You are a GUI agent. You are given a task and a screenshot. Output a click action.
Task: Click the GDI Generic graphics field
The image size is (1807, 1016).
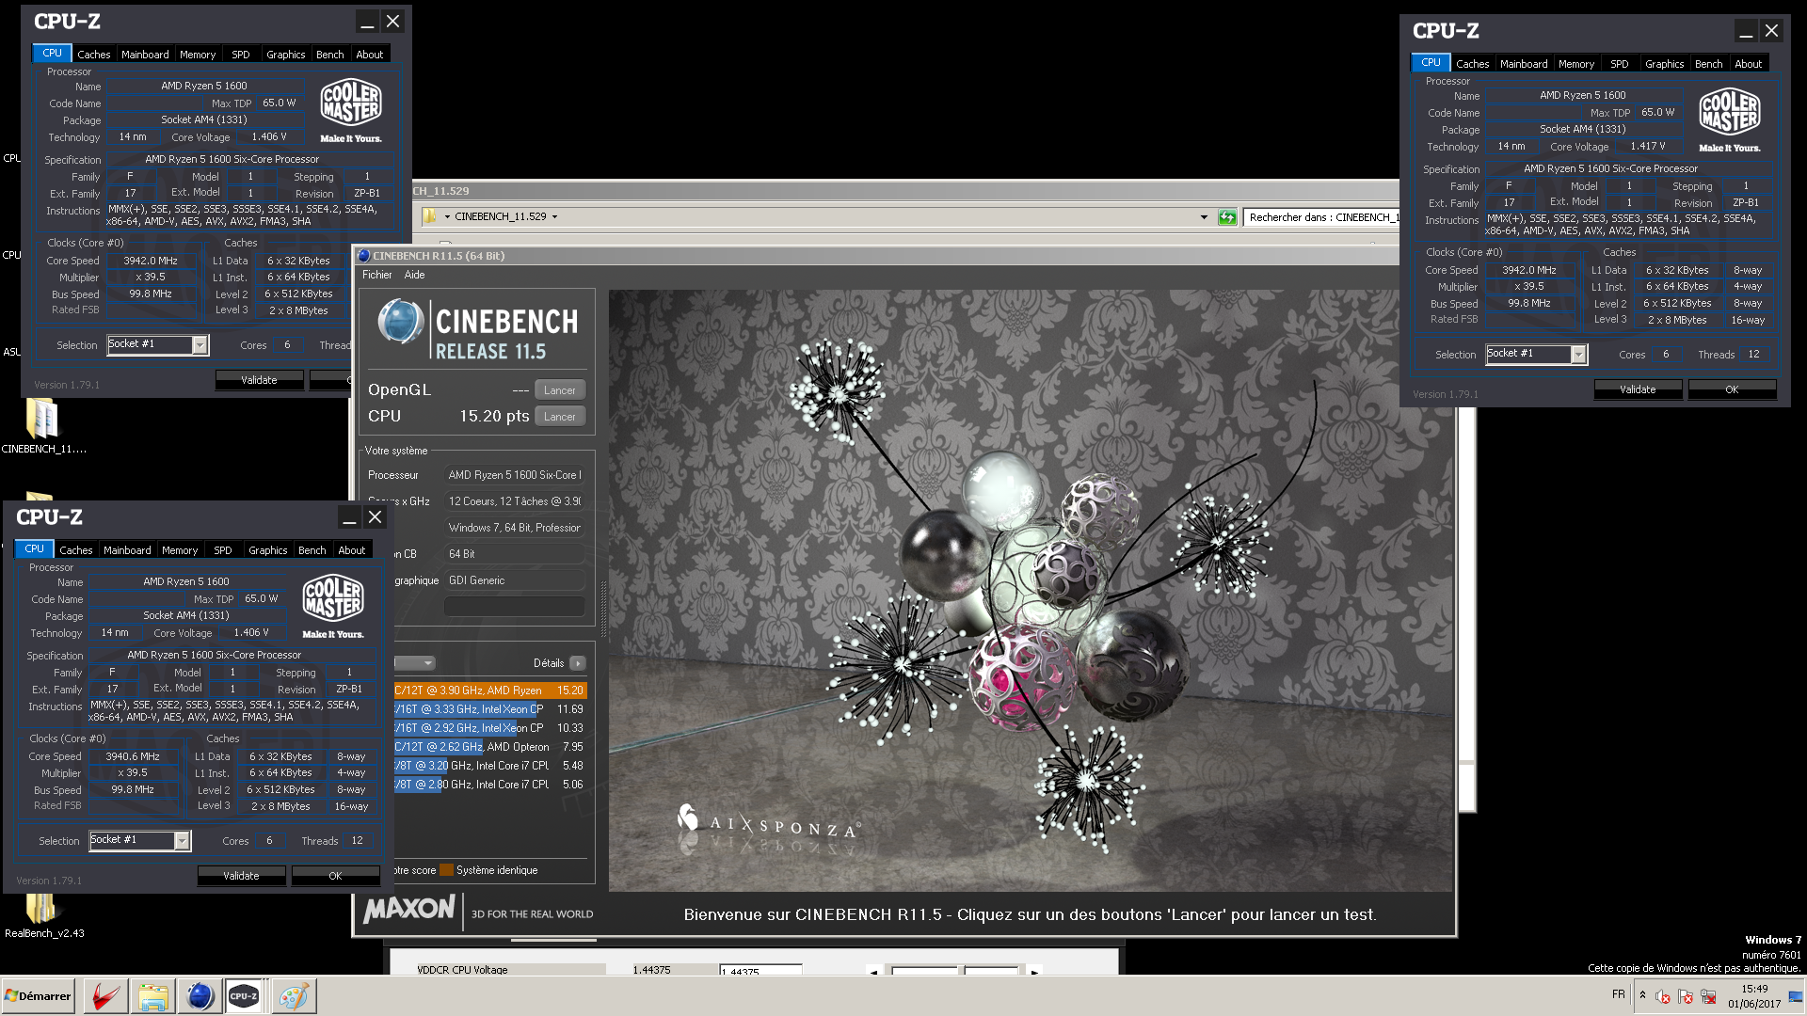[x=514, y=580]
